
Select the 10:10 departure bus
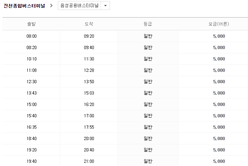pos(31,59)
